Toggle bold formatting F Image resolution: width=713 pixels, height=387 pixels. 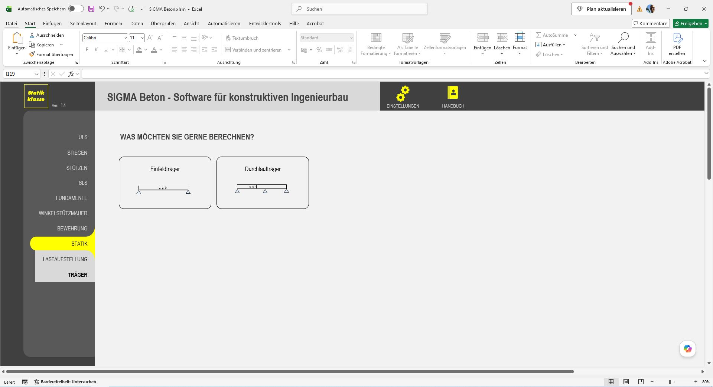tap(87, 50)
